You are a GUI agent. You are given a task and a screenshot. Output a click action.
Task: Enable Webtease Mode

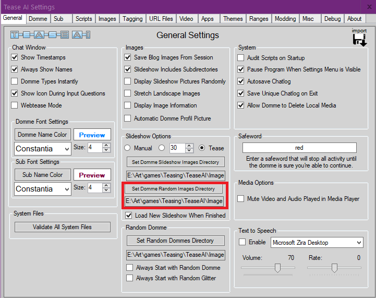coord(15,105)
